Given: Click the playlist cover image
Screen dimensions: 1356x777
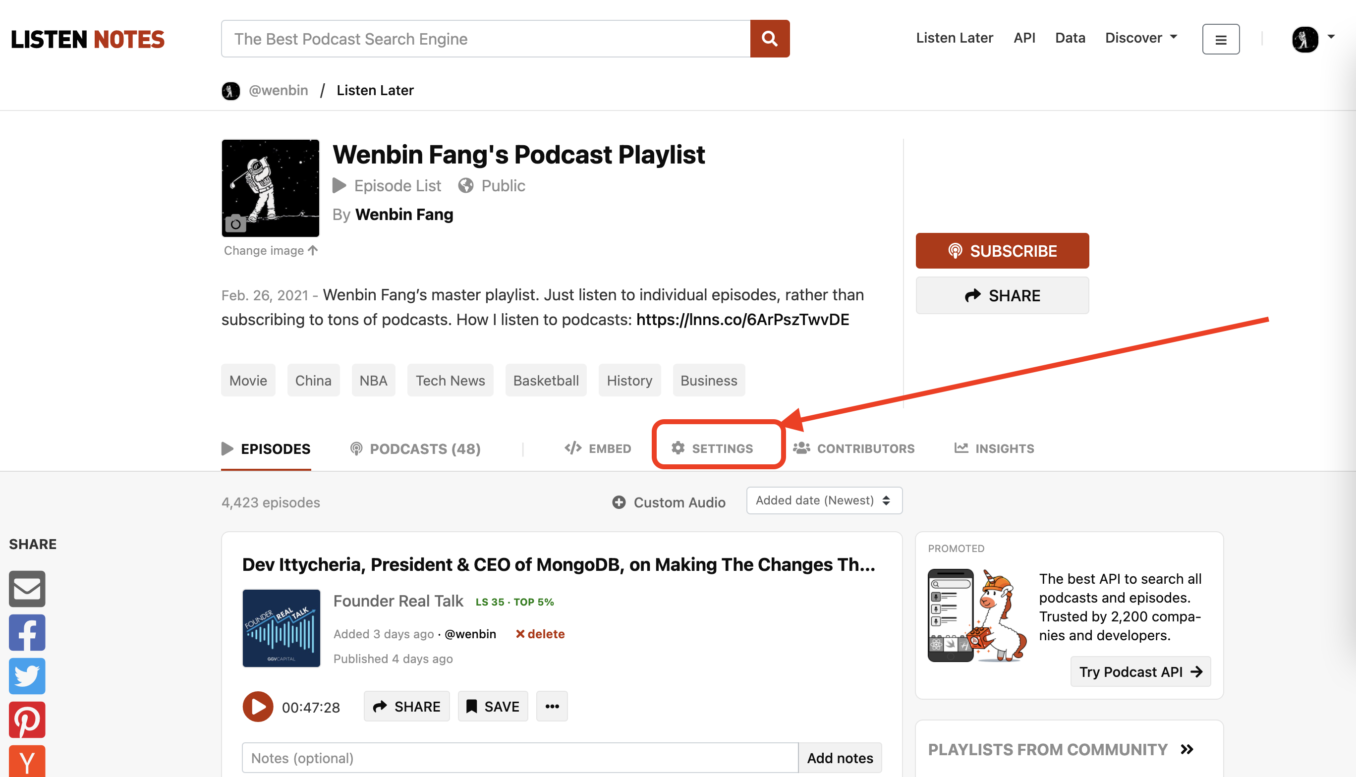Looking at the screenshot, I should (271, 188).
